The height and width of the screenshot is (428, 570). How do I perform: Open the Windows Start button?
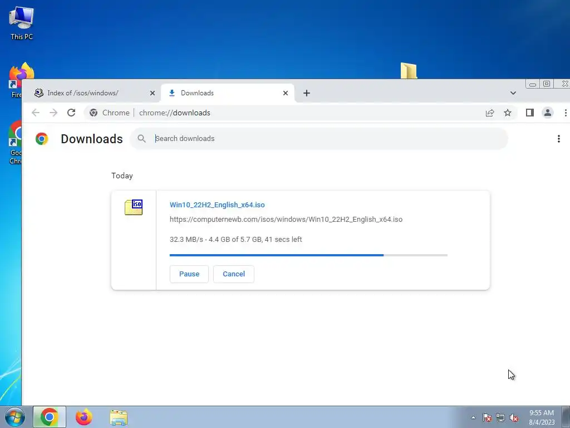coord(15,417)
